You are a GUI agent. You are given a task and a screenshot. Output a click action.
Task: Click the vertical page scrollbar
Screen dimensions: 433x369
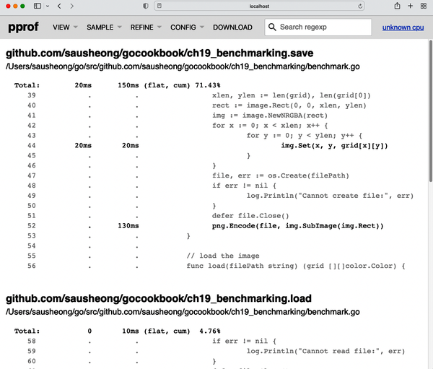pos(431,110)
